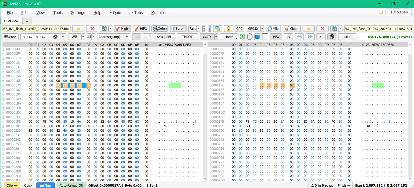Toggle Zebra striping
The height and width of the screenshot is (188, 414).
[x=160, y=28]
